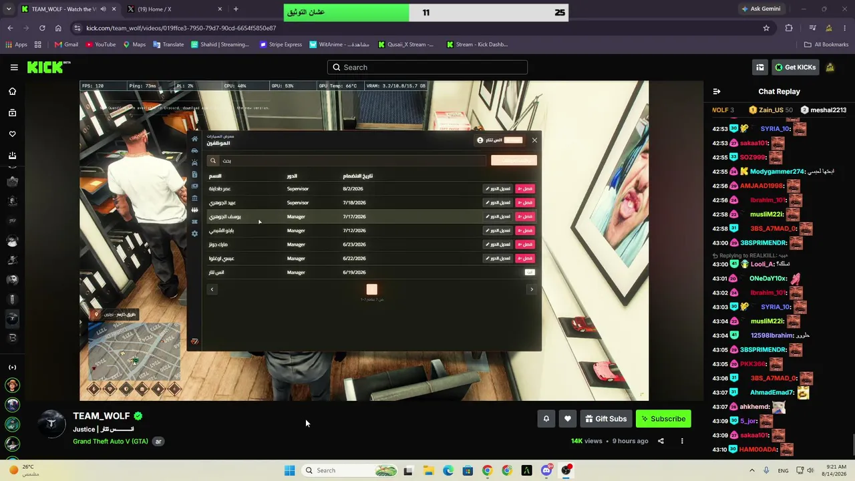The height and width of the screenshot is (481, 855).
Task: Focus the Kick search field
Action: click(x=427, y=67)
